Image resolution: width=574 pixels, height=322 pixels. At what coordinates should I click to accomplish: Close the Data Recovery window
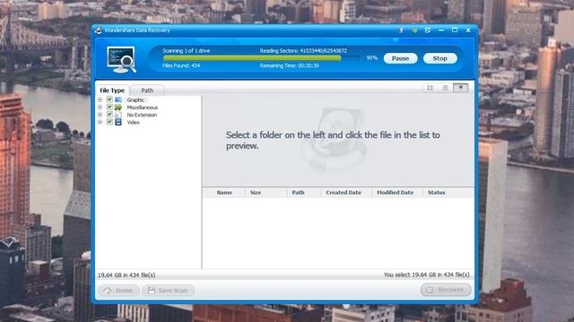(468, 30)
